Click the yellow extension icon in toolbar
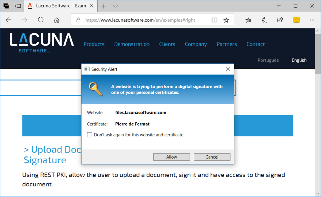Screen dimensions: 321x197 click(296, 20)
